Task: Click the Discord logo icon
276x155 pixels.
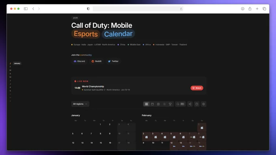Action: click(x=75, y=61)
